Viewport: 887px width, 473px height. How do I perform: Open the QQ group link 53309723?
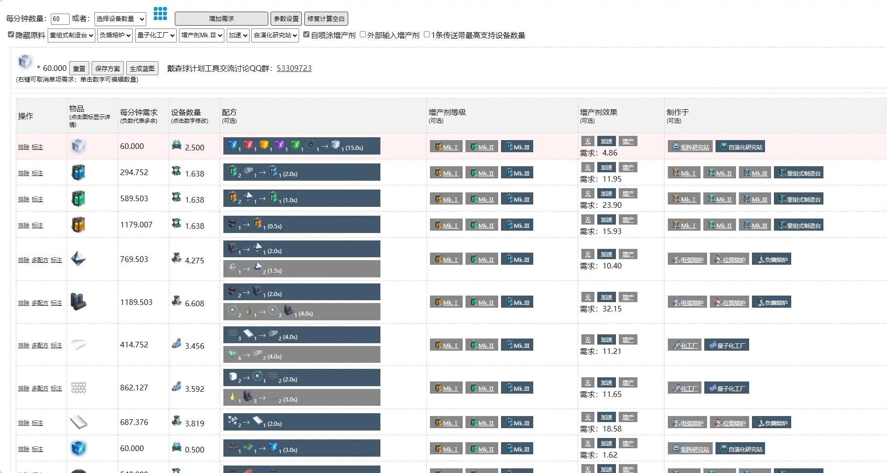point(294,68)
